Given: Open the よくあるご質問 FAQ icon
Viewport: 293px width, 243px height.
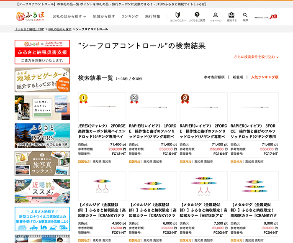Looking at the screenshot, I should (197, 17).
